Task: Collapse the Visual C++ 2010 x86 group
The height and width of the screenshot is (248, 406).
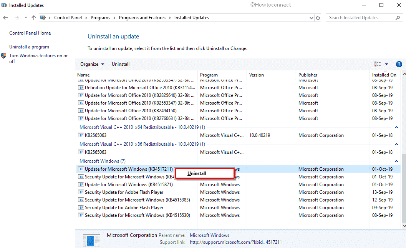Action: (x=396, y=144)
